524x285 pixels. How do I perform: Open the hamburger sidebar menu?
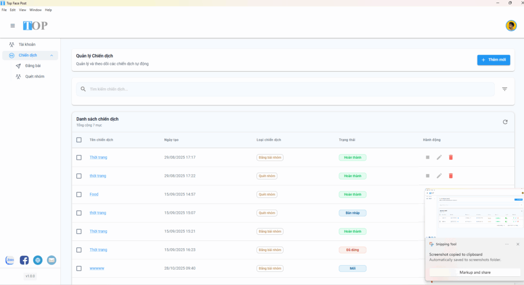[x=13, y=26]
